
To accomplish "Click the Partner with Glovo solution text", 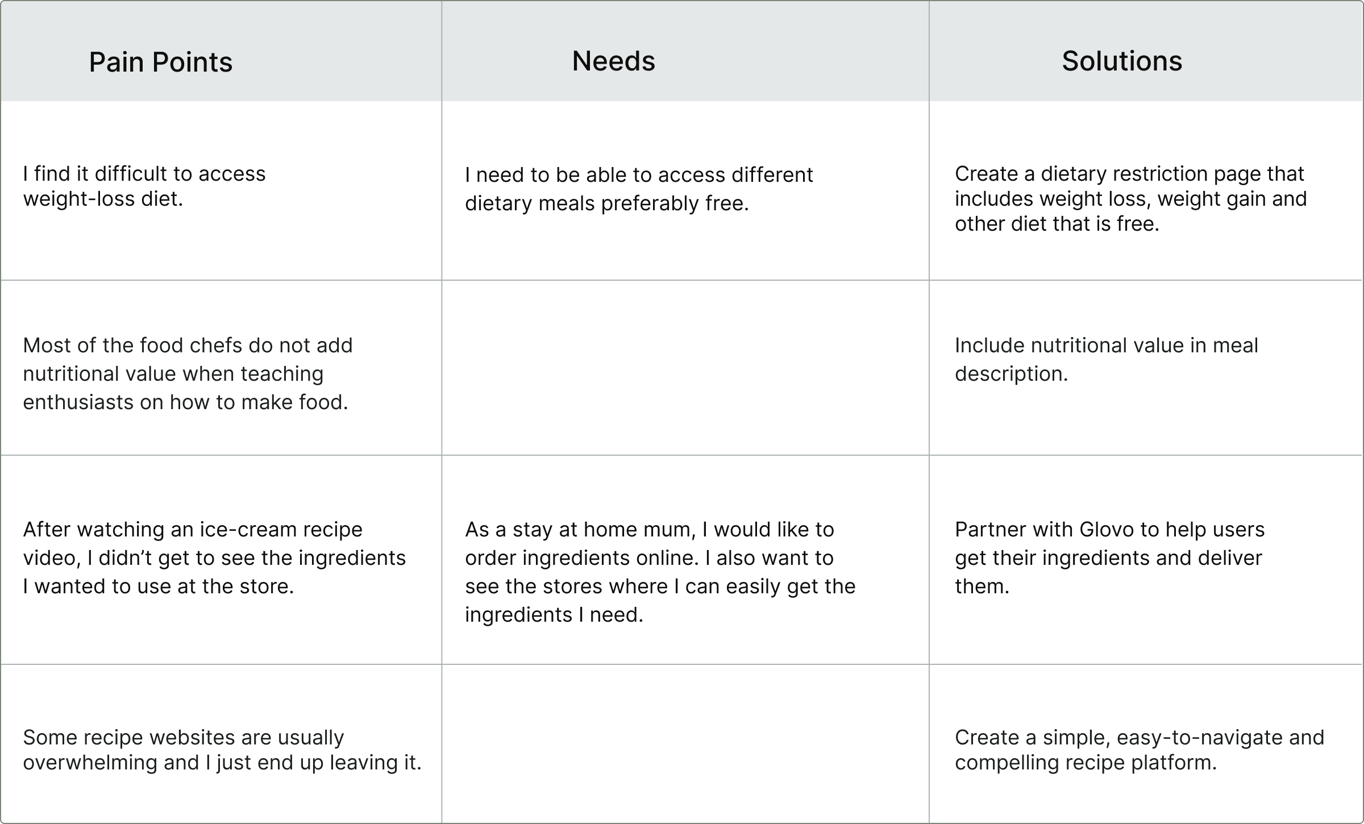I will tap(1109, 557).
